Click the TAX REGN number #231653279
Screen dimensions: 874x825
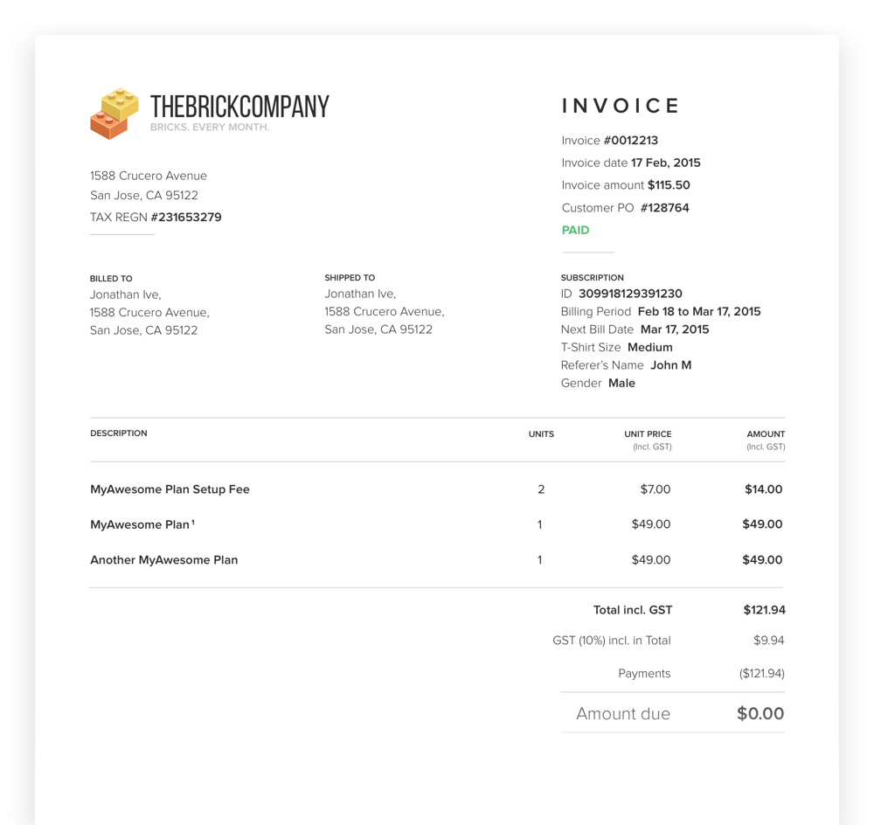(x=186, y=217)
